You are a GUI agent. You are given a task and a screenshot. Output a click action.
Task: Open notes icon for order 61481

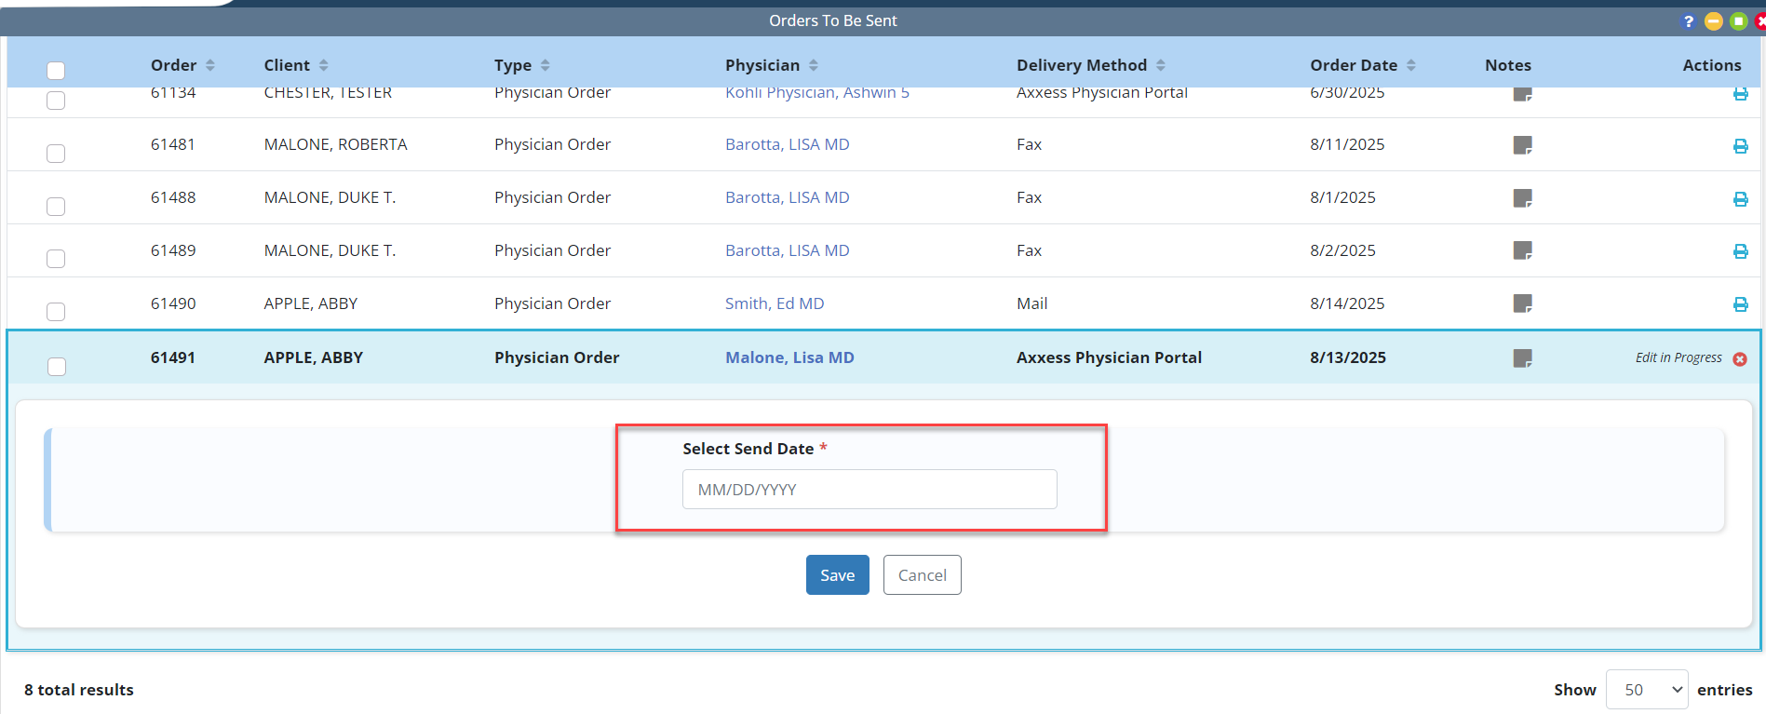pos(1522,145)
